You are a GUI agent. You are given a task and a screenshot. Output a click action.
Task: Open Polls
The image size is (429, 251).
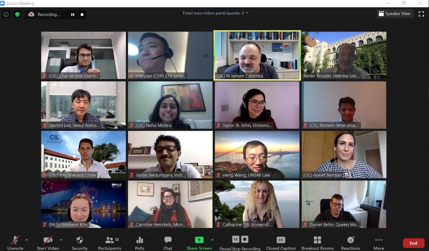(139, 243)
